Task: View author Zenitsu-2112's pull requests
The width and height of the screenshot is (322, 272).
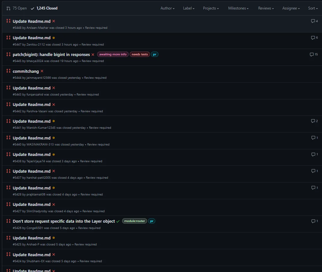Action: point(35,45)
